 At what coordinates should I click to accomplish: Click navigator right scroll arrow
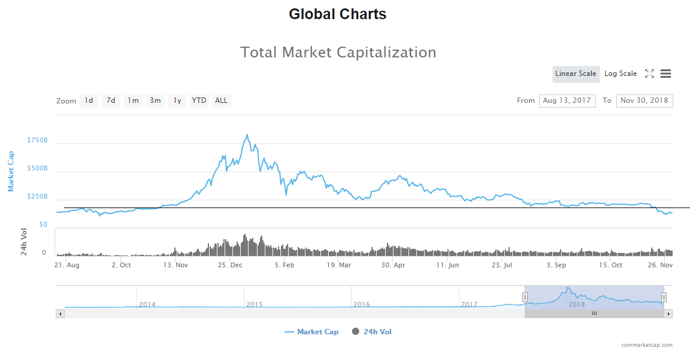(668, 313)
